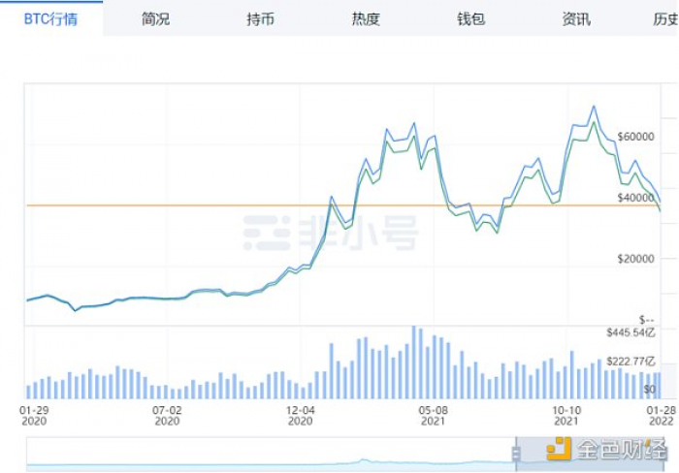
Task: Open the 资讯 tab
Action: tap(576, 19)
